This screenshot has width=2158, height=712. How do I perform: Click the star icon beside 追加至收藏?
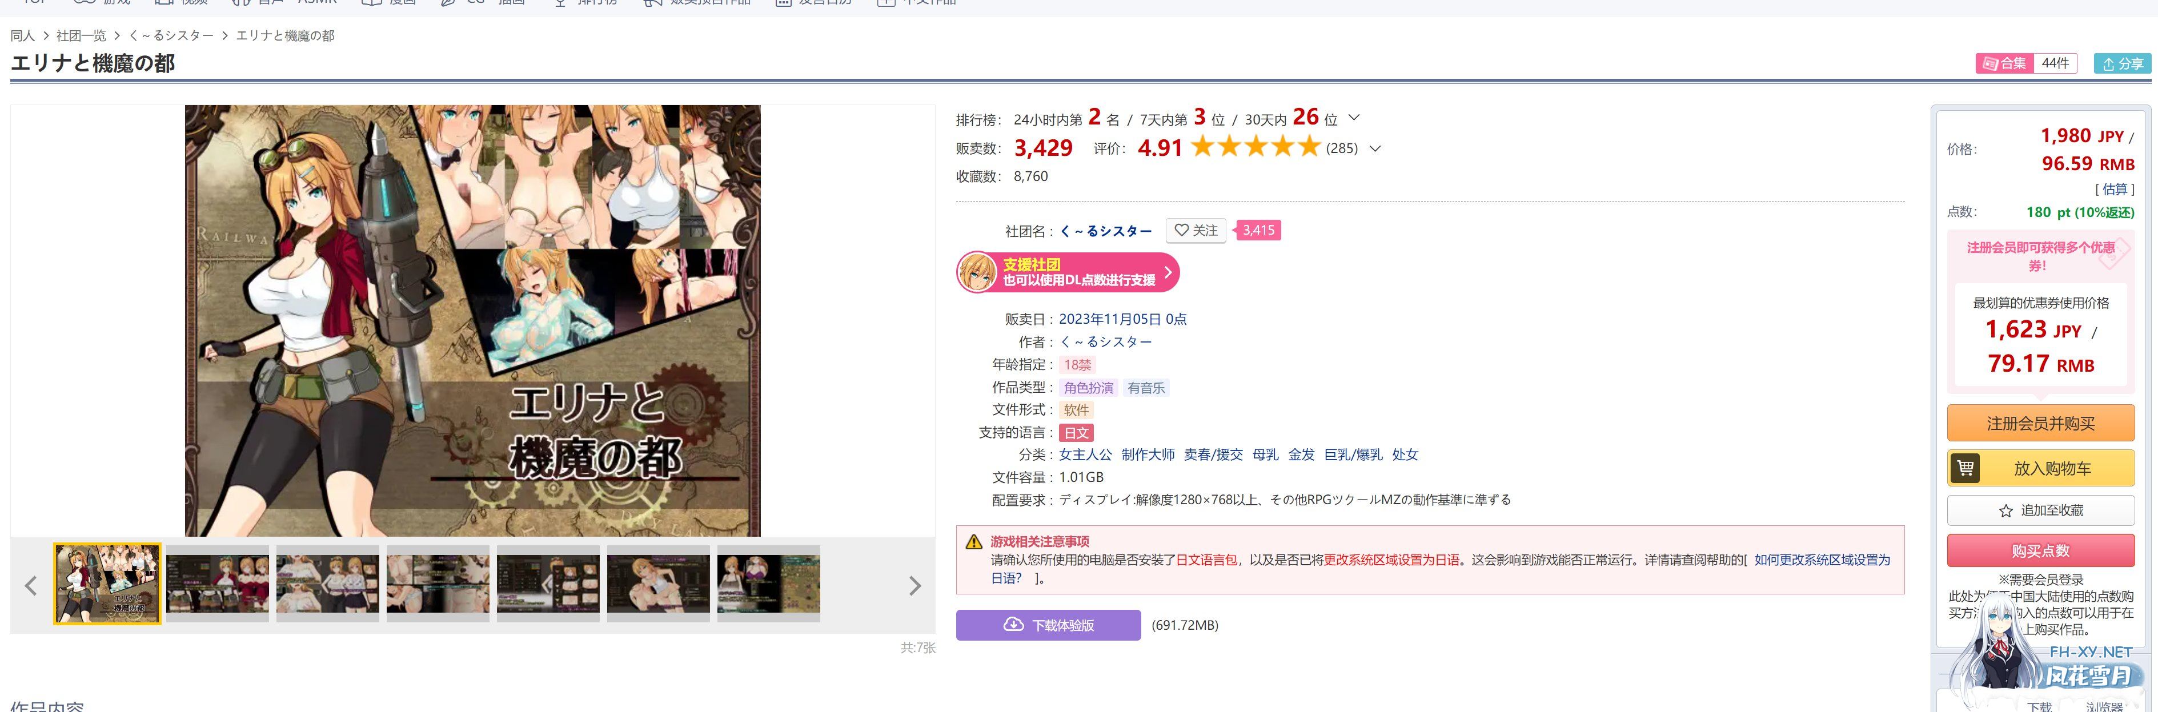(2005, 511)
